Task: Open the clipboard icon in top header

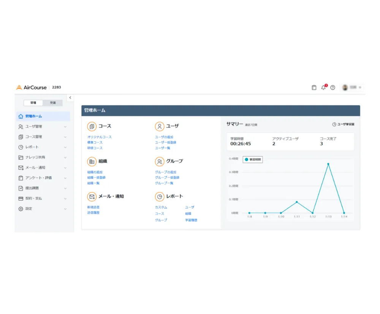Action: [314, 88]
